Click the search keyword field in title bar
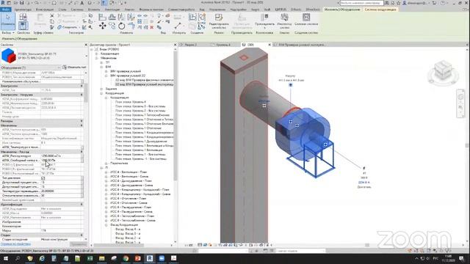The width and height of the screenshot is (470, 264). tap(361, 3)
